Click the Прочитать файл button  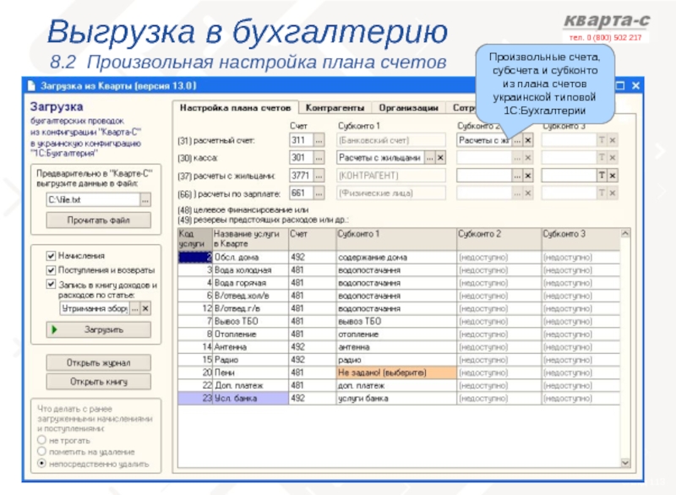click(x=98, y=220)
